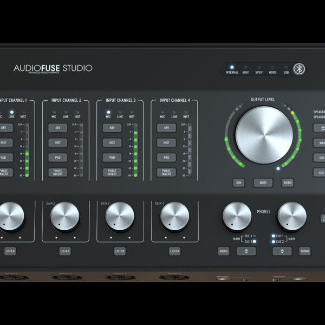Click LINE LED on Input Channel 2
Screen dimensions: 325x325
(x=66, y=112)
